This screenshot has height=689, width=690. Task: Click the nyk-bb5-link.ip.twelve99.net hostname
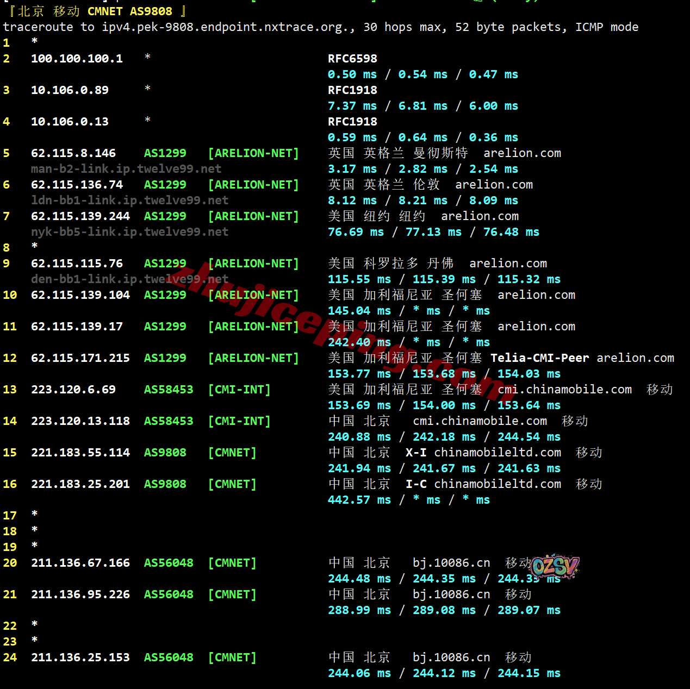coord(129,232)
